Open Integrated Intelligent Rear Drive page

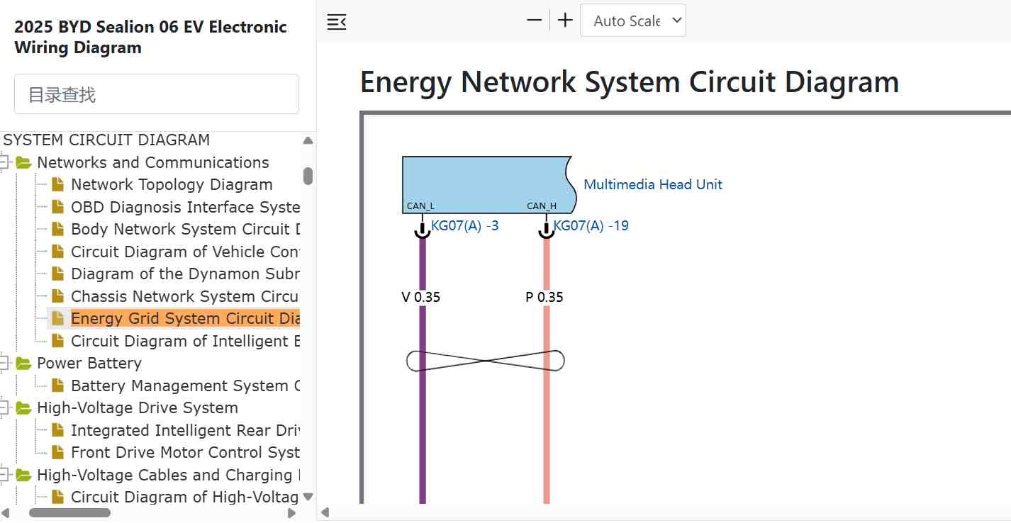click(185, 430)
